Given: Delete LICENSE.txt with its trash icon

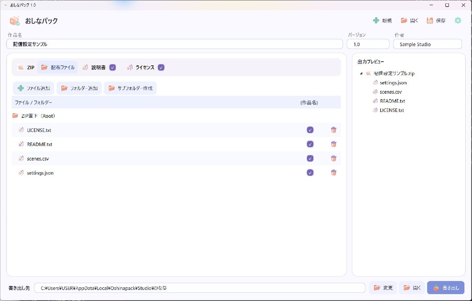Looking at the screenshot, I should [x=334, y=130].
